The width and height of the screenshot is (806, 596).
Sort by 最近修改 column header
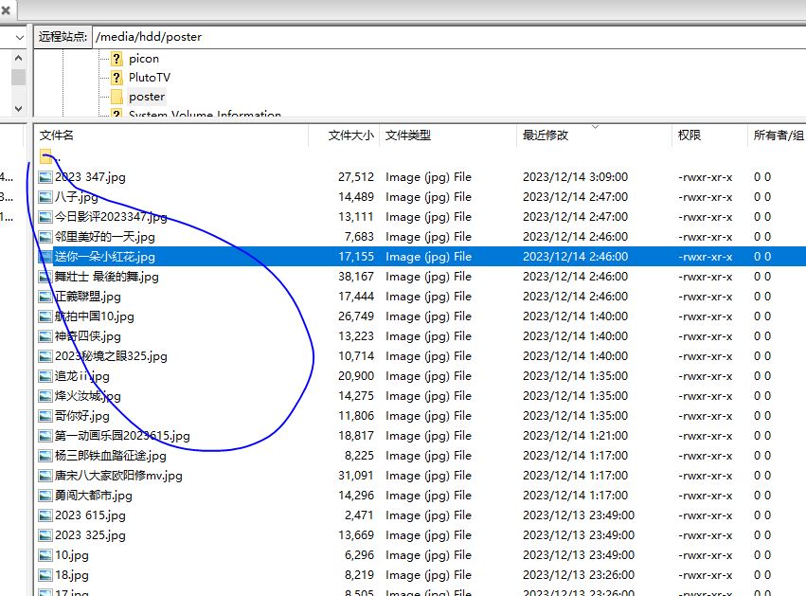(x=594, y=135)
